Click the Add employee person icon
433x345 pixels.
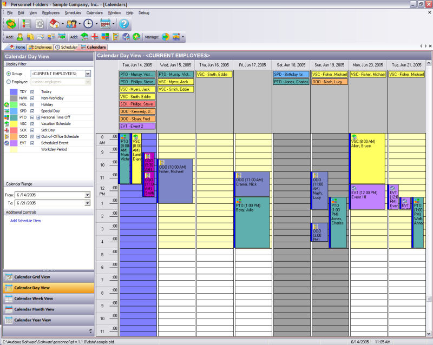click(20, 37)
